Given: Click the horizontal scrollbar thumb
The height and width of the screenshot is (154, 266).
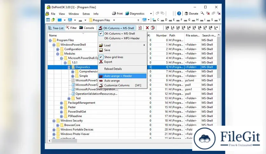Looking at the screenshot, I should pos(64,141).
